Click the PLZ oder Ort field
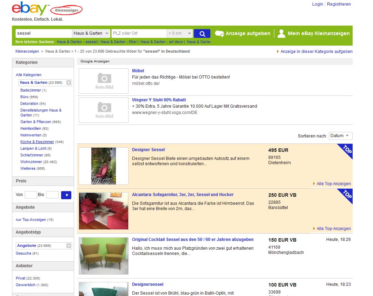 139,34
